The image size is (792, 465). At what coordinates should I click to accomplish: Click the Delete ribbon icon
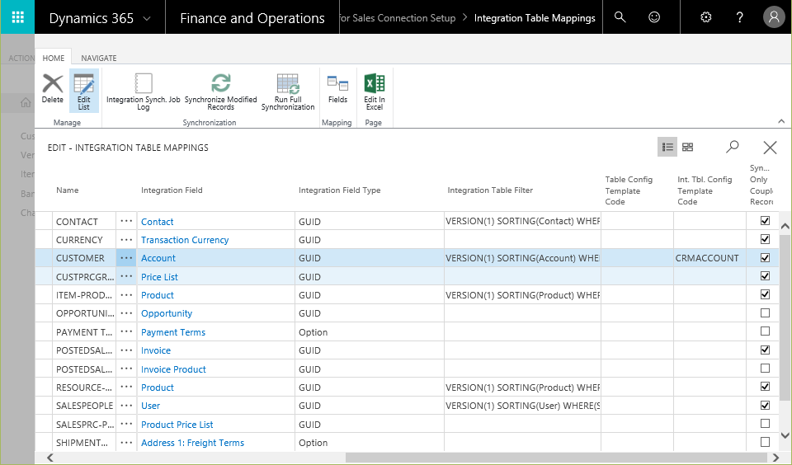(53, 89)
